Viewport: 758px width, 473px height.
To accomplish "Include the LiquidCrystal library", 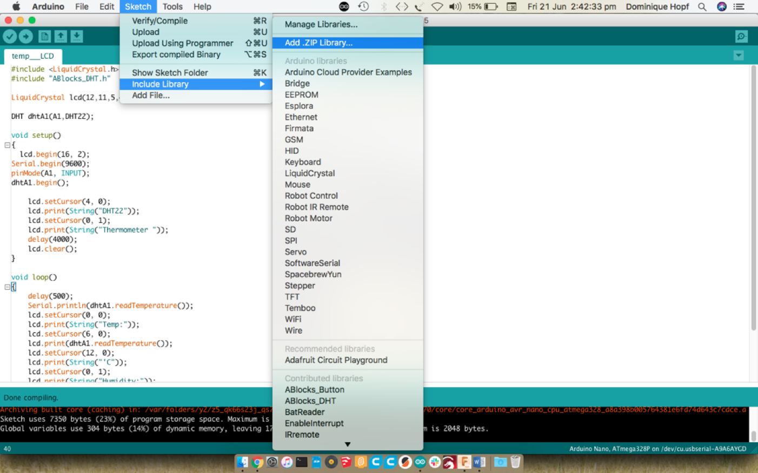I will point(348,173).
